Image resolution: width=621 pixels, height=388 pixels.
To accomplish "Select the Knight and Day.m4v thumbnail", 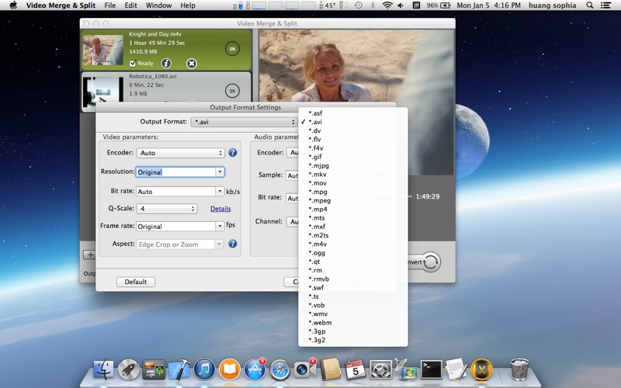I will [x=102, y=50].
